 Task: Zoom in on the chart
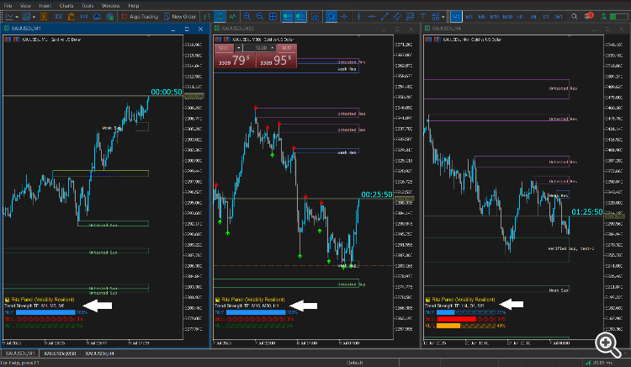(x=247, y=17)
